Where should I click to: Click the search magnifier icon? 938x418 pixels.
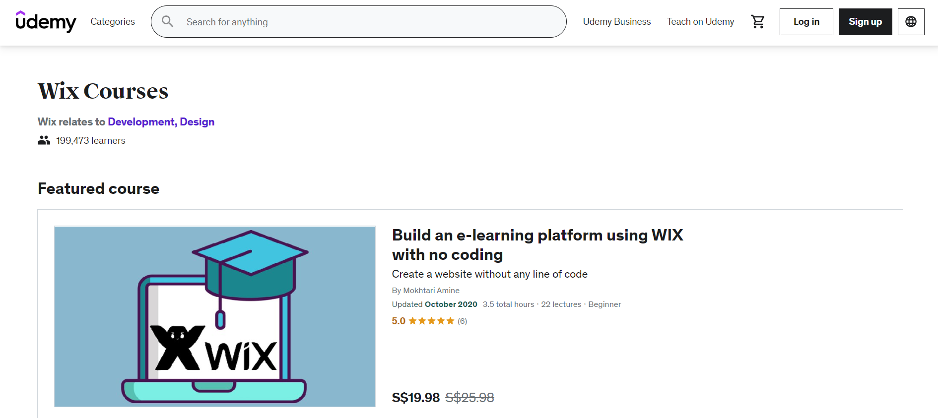[168, 22]
